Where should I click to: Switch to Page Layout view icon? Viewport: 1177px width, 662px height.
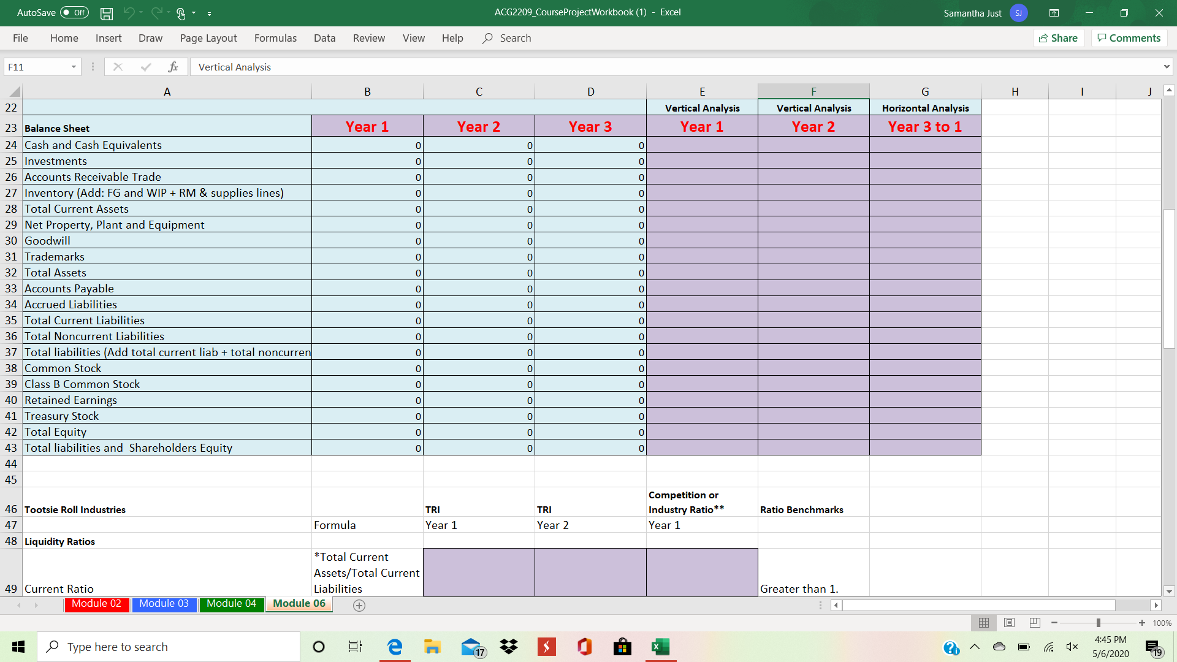pos(1009,623)
